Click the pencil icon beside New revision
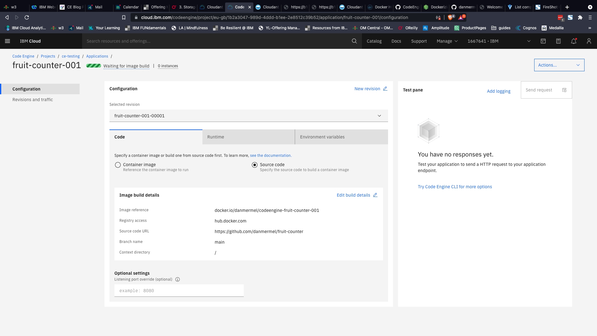597x336 pixels. pos(385,89)
